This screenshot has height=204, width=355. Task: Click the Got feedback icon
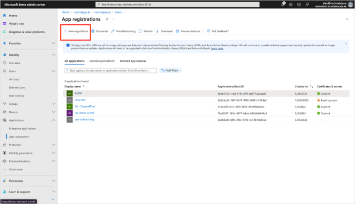coord(208,31)
